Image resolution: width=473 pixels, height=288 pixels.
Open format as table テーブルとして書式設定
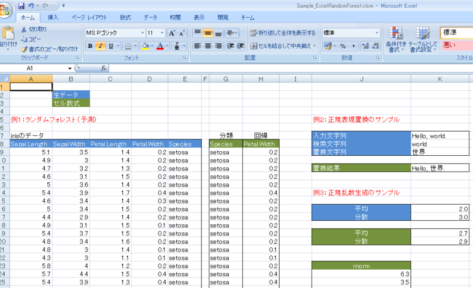point(423,40)
